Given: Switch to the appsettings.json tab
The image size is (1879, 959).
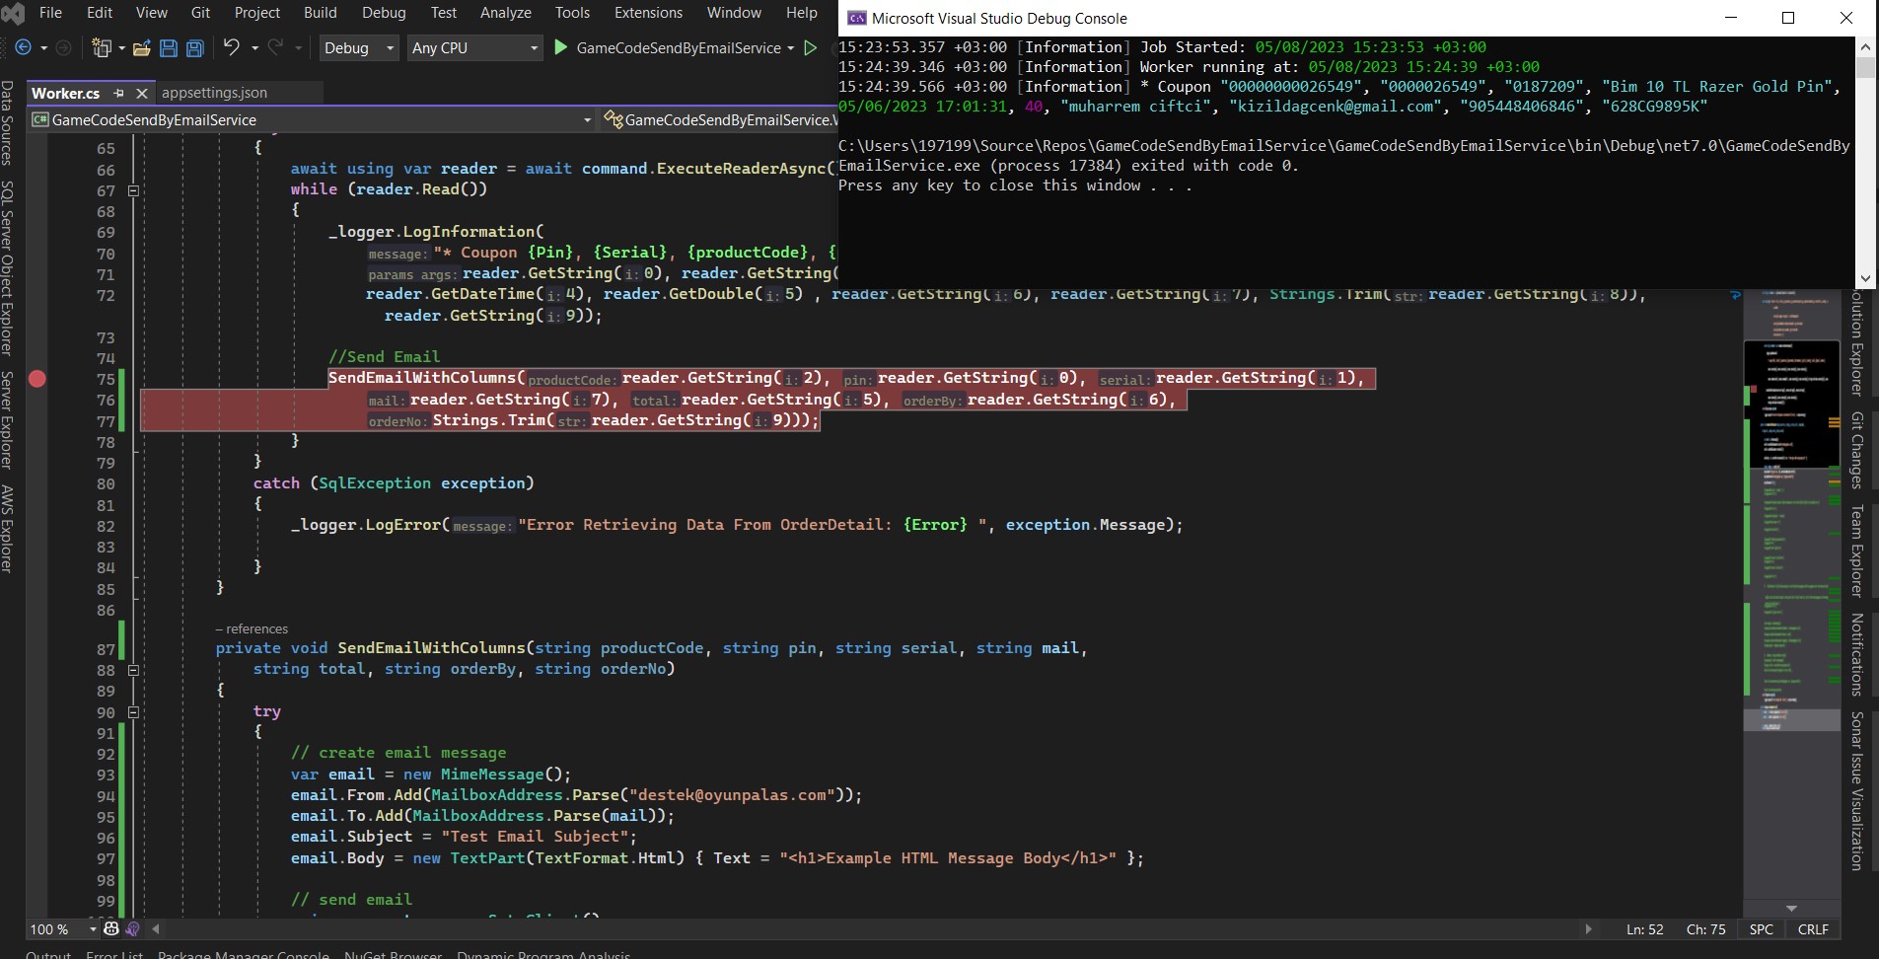Looking at the screenshot, I should point(214,93).
